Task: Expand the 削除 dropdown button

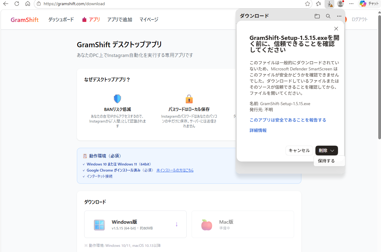Action: 327,151
